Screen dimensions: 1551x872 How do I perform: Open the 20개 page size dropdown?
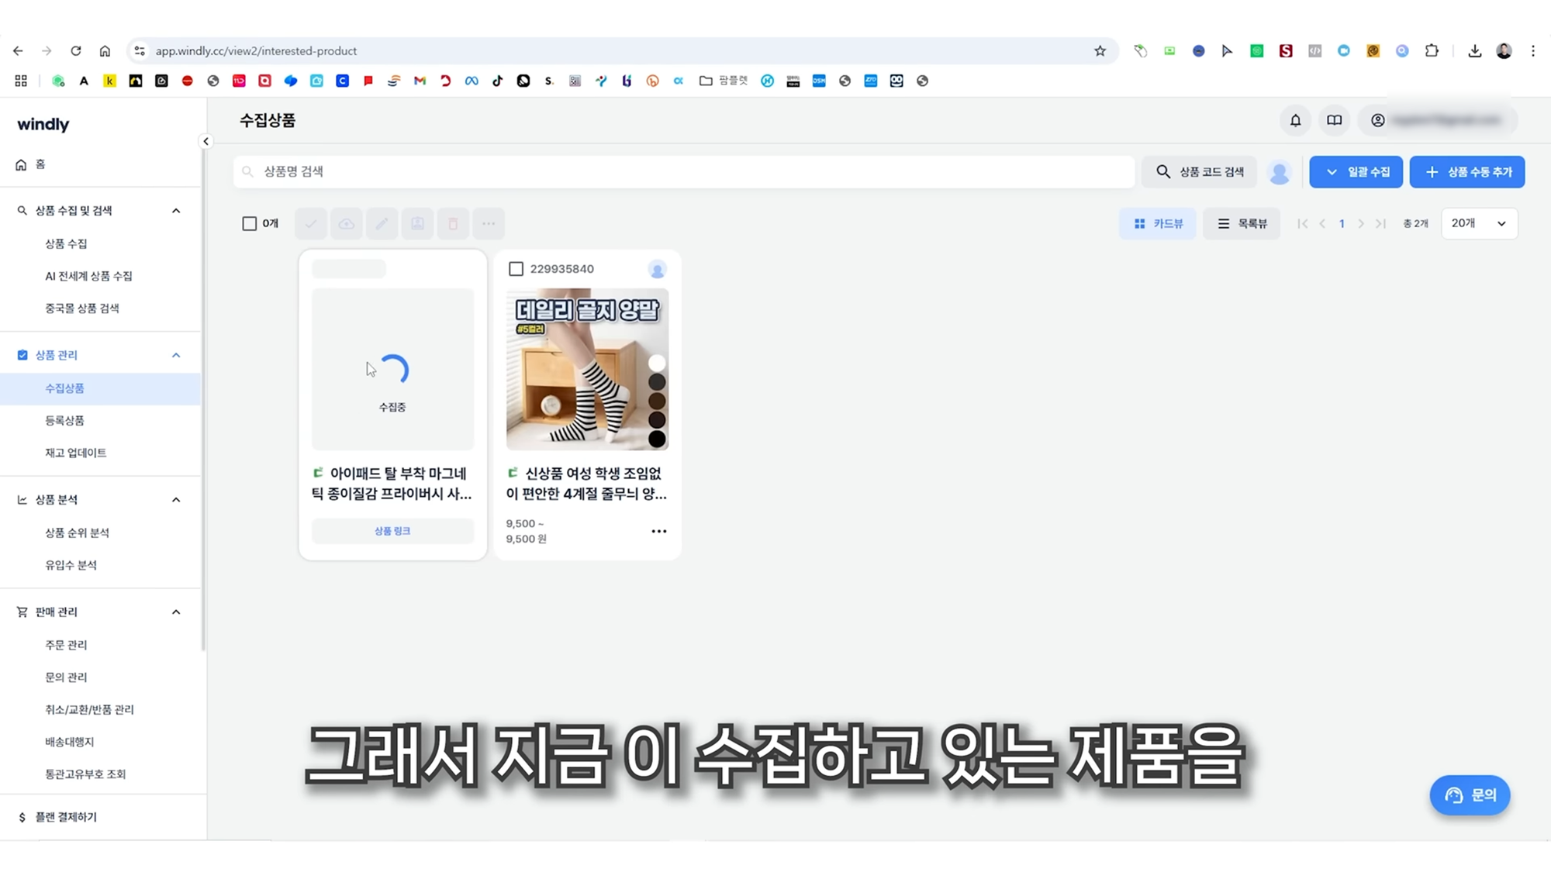[1478, 223]
